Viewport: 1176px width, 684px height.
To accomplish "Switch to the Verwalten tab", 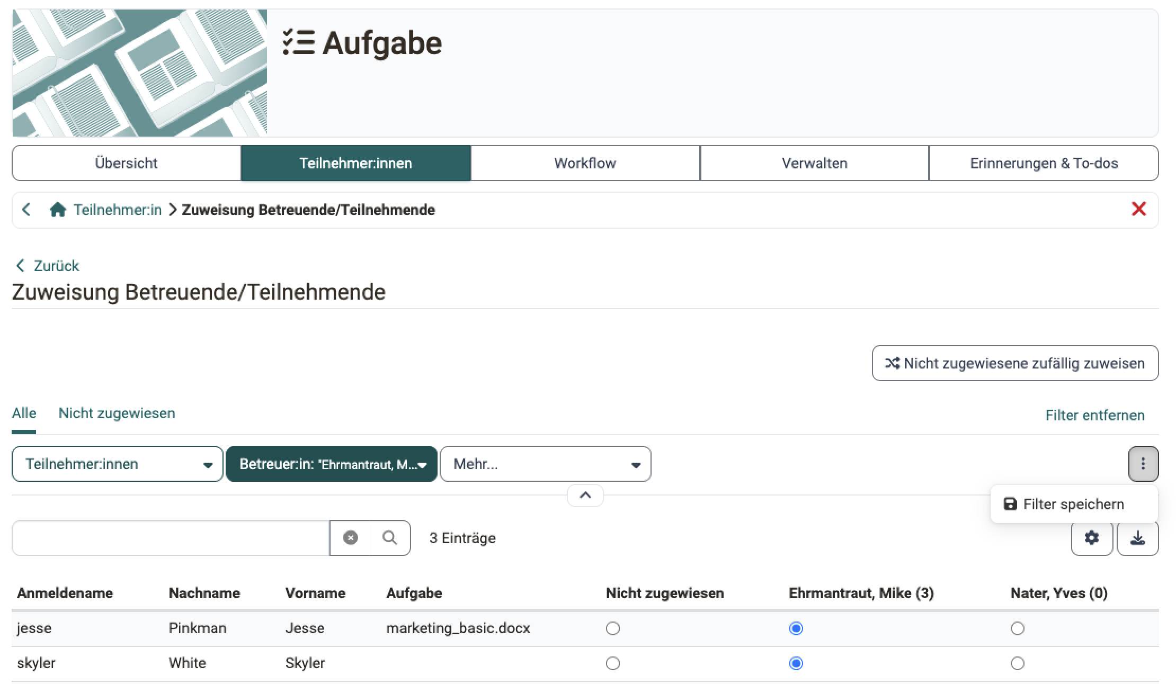I will tap(815, 163).
